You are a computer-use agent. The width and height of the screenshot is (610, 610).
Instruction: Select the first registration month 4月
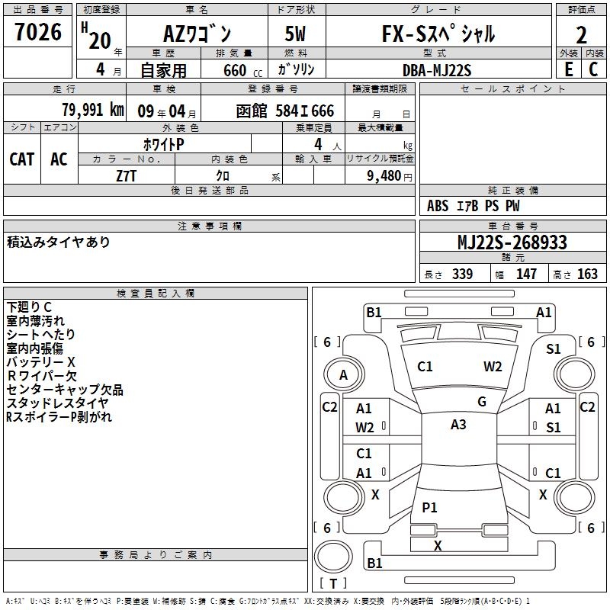pyautogui.click(x=109, y=70)
